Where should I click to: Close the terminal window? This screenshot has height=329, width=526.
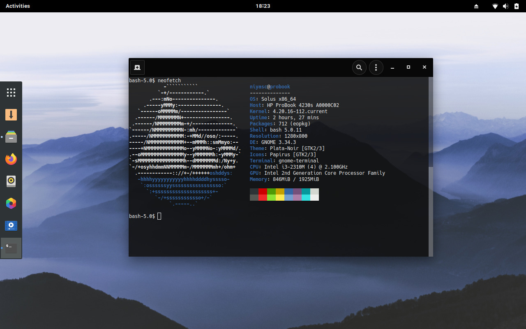pos(424,67)
